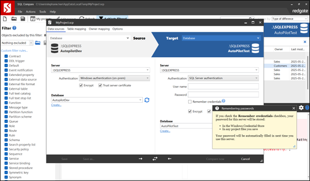Click the blue X in results pane
This screenshot has width=310, height=181.
coord(305,42)
